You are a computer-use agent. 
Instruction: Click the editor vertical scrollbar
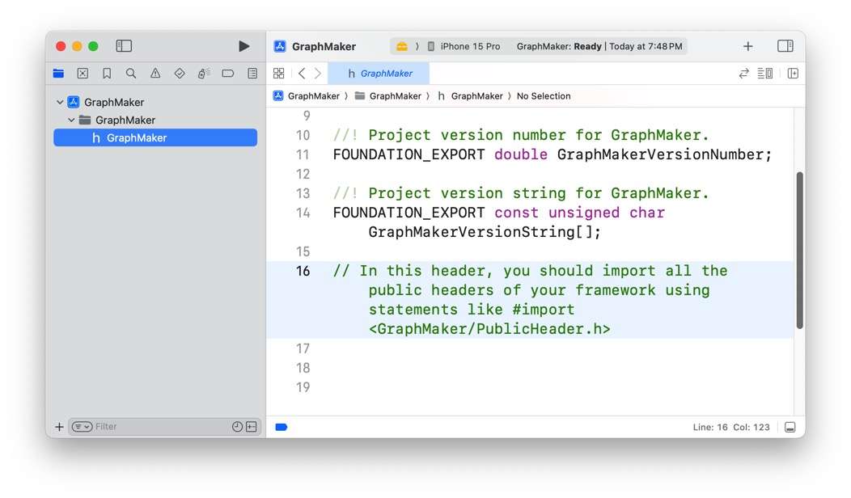click(799, 249)
